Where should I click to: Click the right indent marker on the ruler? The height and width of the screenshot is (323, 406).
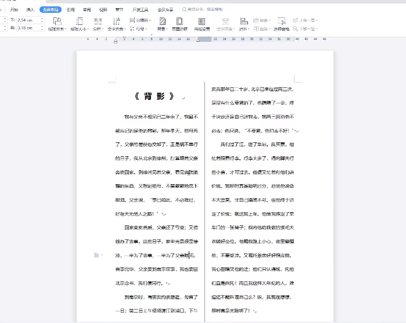[x=198, y=40]
